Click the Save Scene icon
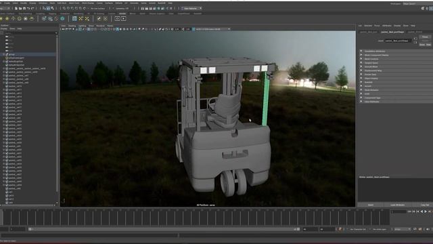The image size is (433, 244). point(24,8)
